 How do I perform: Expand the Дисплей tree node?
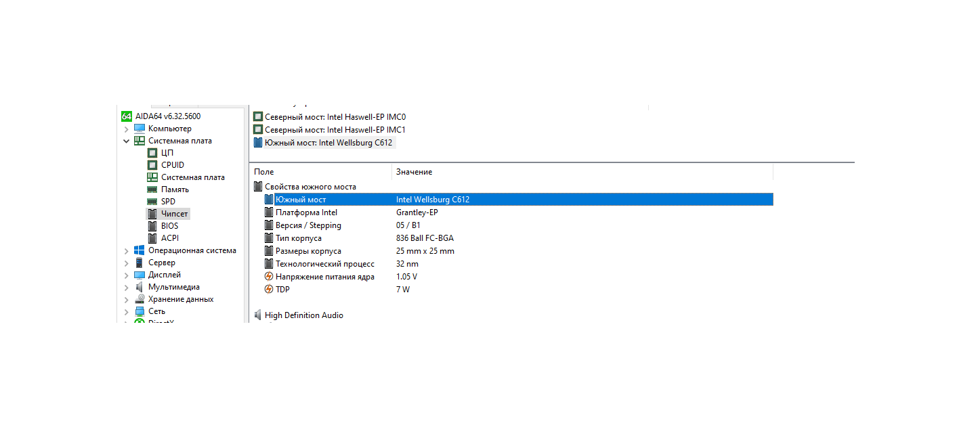coord(126,275)
